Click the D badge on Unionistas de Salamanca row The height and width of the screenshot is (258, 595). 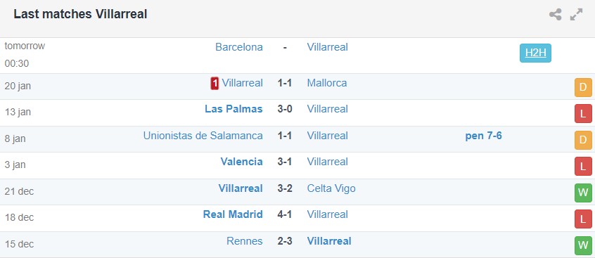tap(583, 141)
